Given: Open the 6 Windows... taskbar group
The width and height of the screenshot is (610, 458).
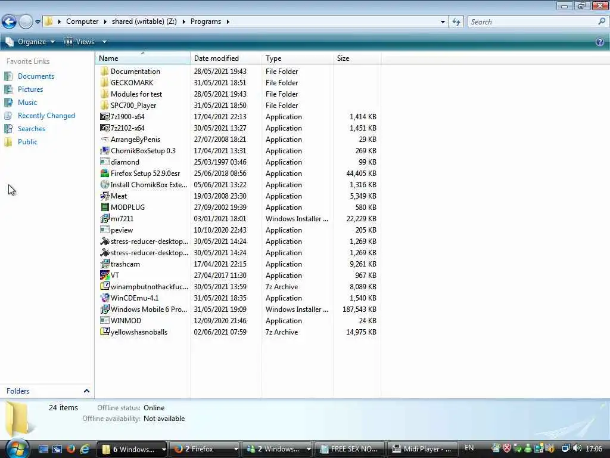Looking at the screenshot, I should tap(132, 449).
